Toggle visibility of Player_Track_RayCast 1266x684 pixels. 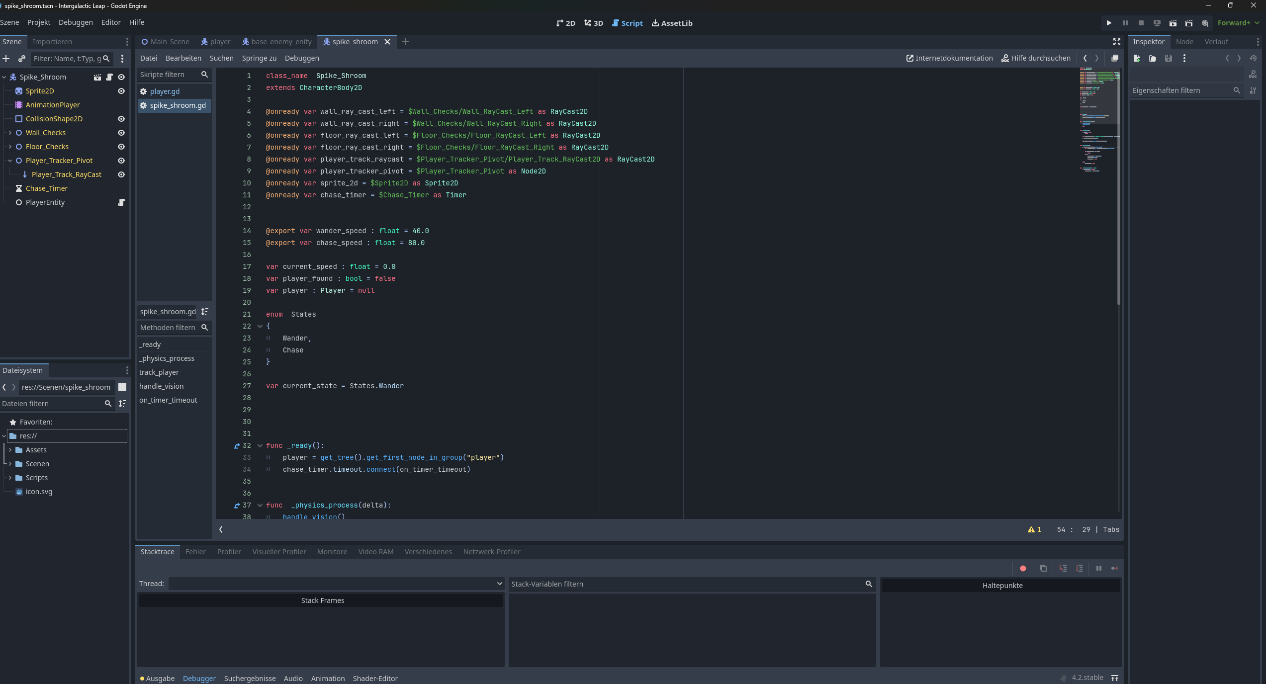coord(121,174)
